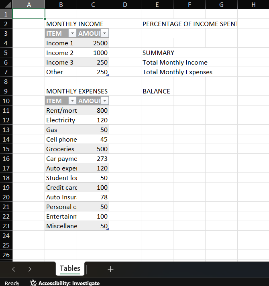The image size is (269, 286).
Task: Select the Electricity expense cell
Action: (x=61, y=120)
